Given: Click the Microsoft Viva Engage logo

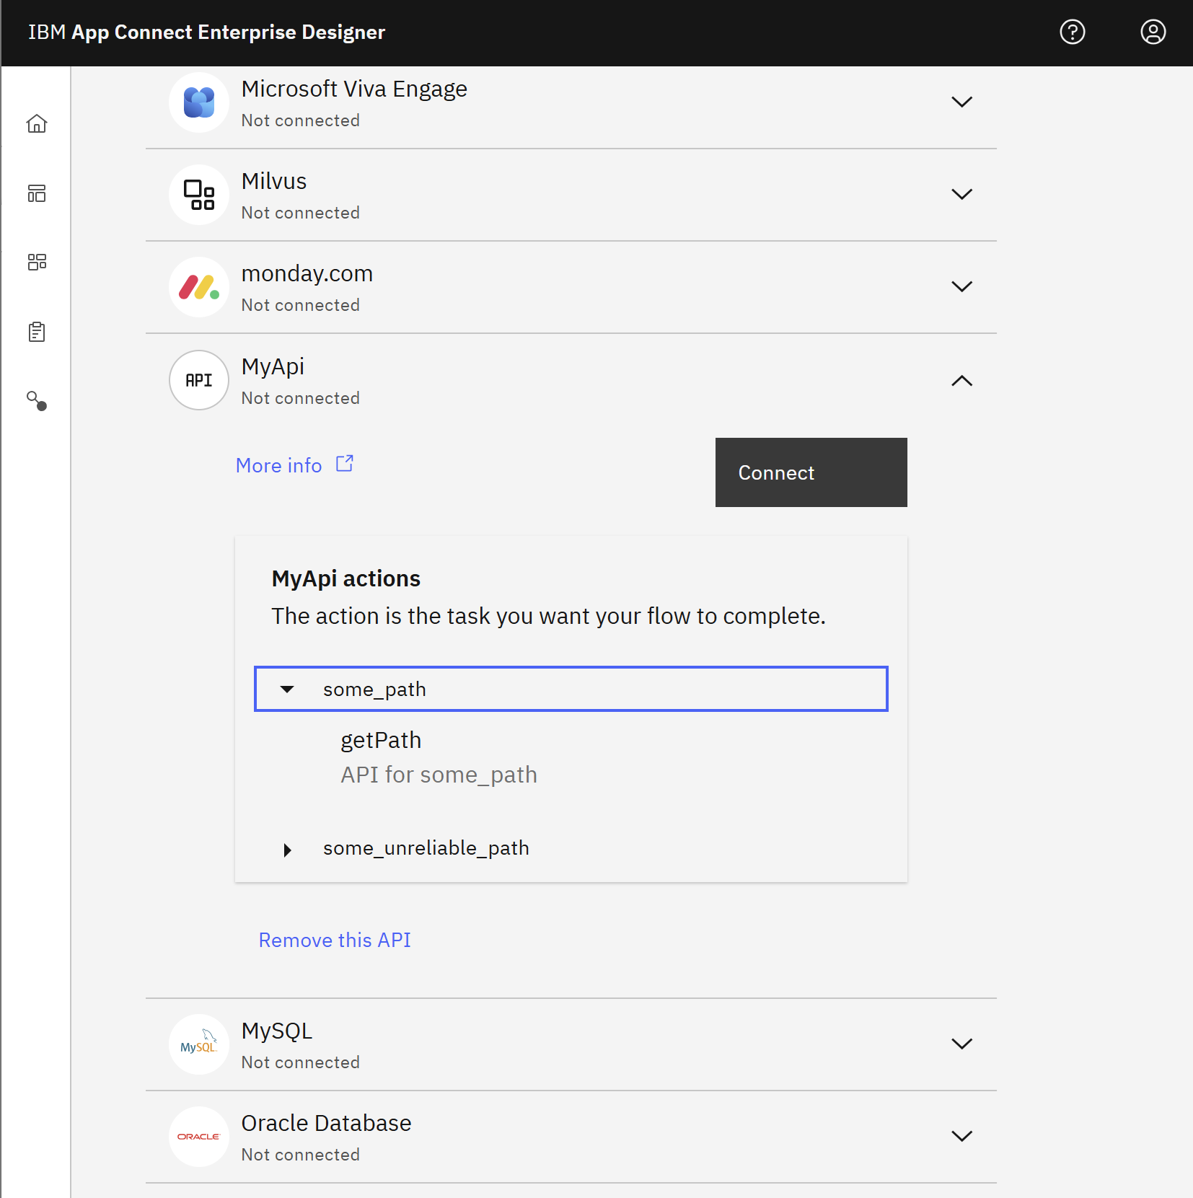Looking at the screenshot, I should click(x=199, y=102).
